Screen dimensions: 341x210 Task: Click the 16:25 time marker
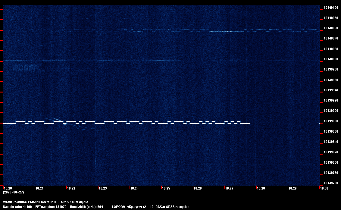point(166,188)
